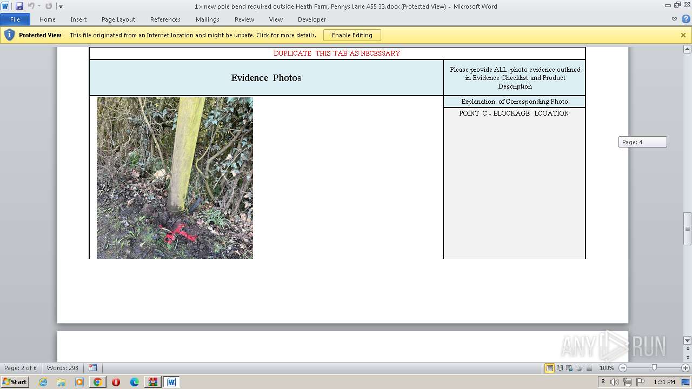Open the References tab
This screenshot has width=692, height=389.
pyautogui.click(x=165, y=19)
